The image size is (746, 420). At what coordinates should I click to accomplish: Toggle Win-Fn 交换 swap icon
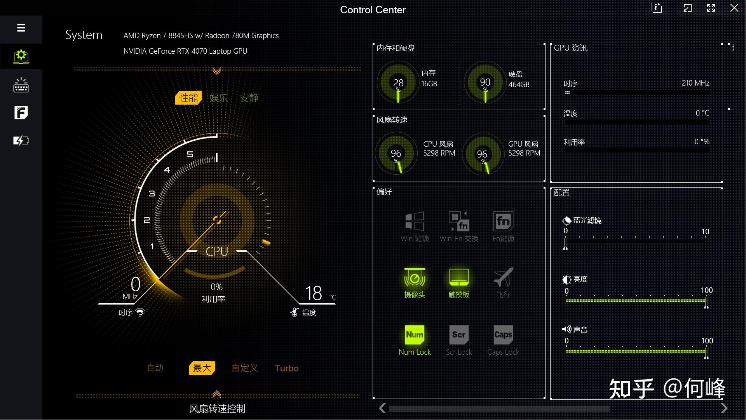click(459, 222)
